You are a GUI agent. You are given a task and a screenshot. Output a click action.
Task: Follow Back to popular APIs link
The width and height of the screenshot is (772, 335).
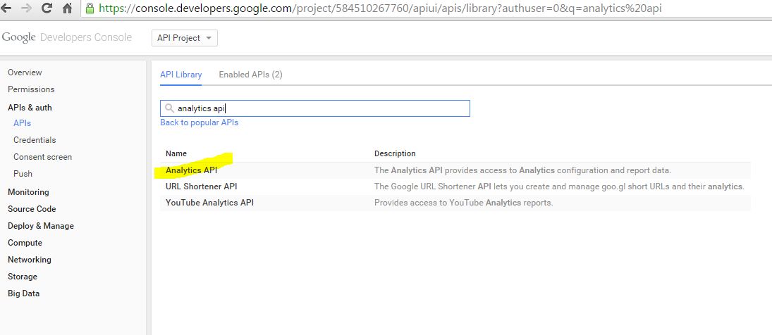tap(199, 122)
